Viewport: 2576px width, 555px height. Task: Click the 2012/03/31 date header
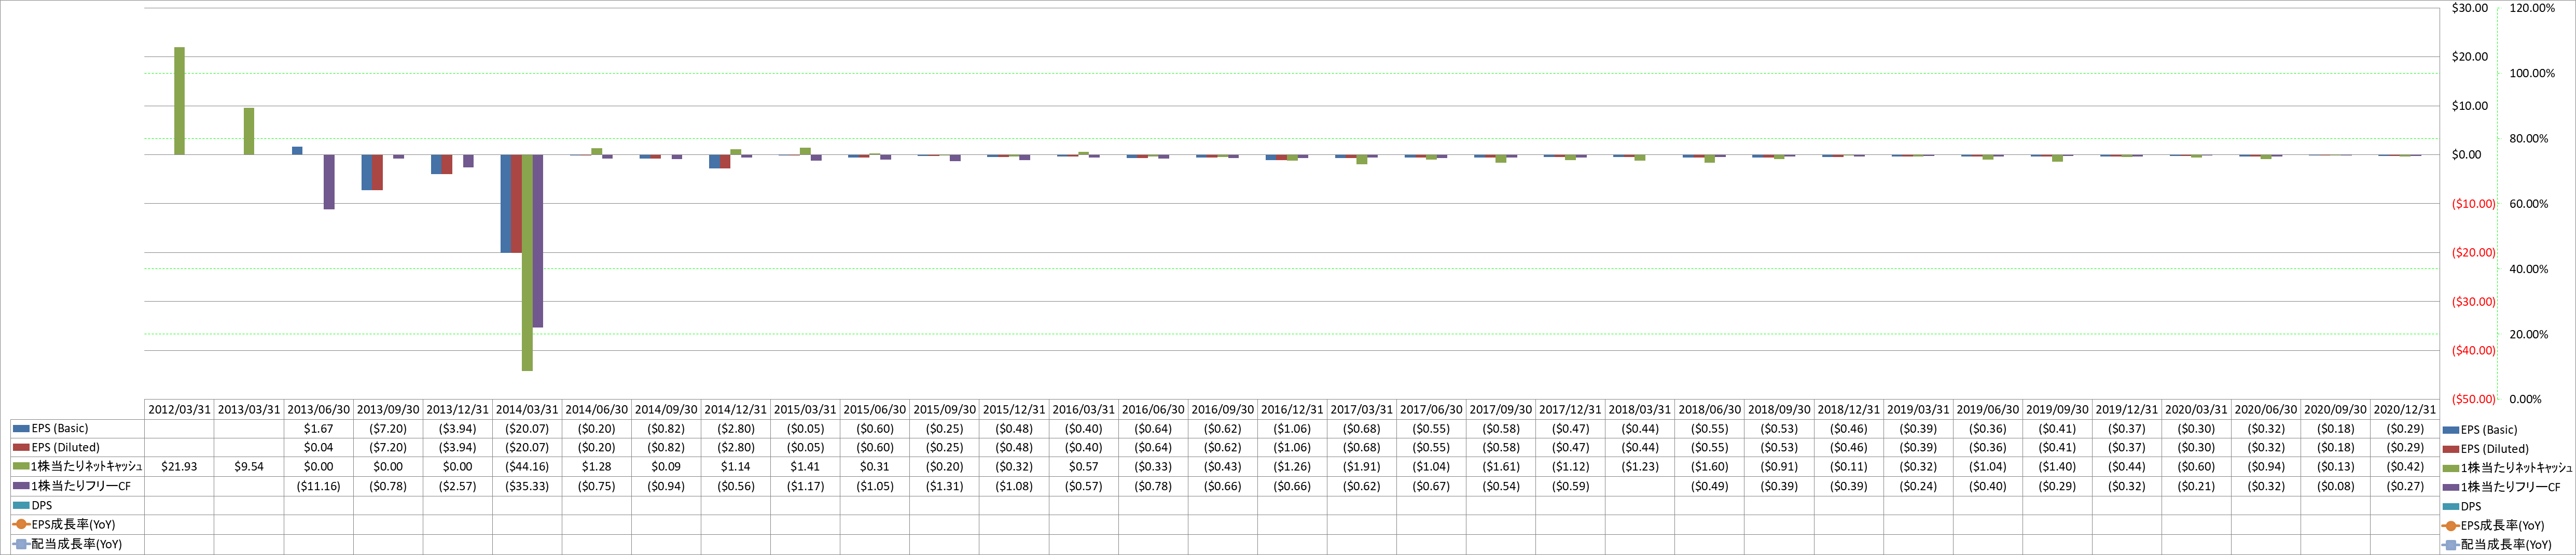pyautogui.click(x=180, y=409)
